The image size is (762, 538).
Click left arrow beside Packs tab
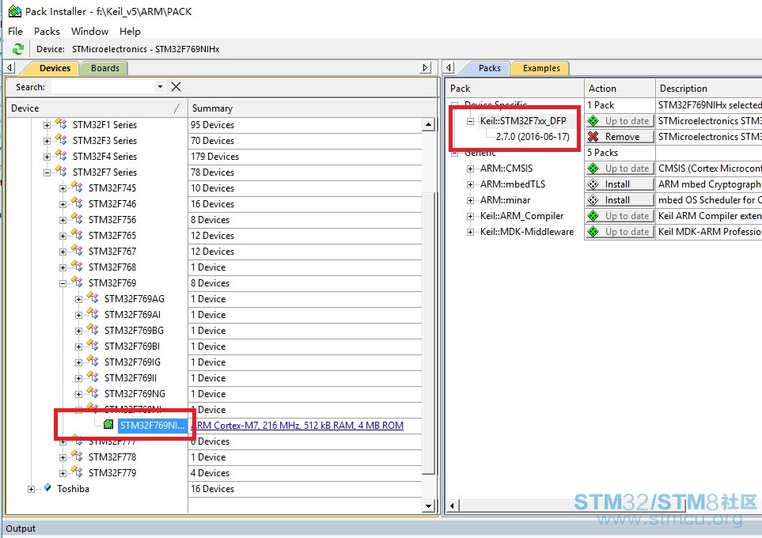tap(449, 67)
